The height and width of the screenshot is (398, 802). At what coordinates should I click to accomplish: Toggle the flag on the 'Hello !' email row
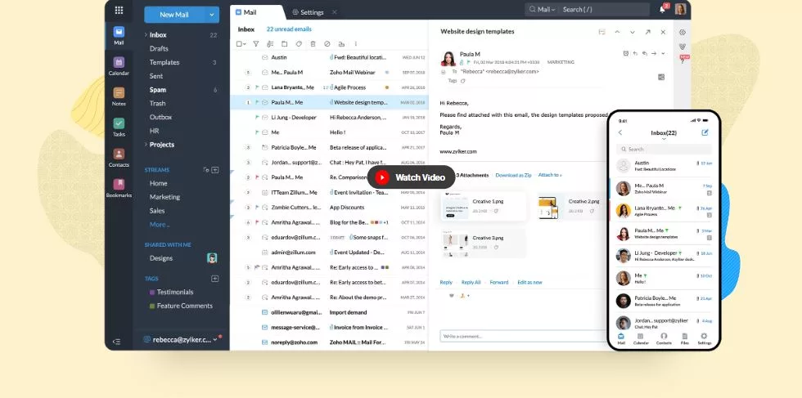(x=257, y=132)
